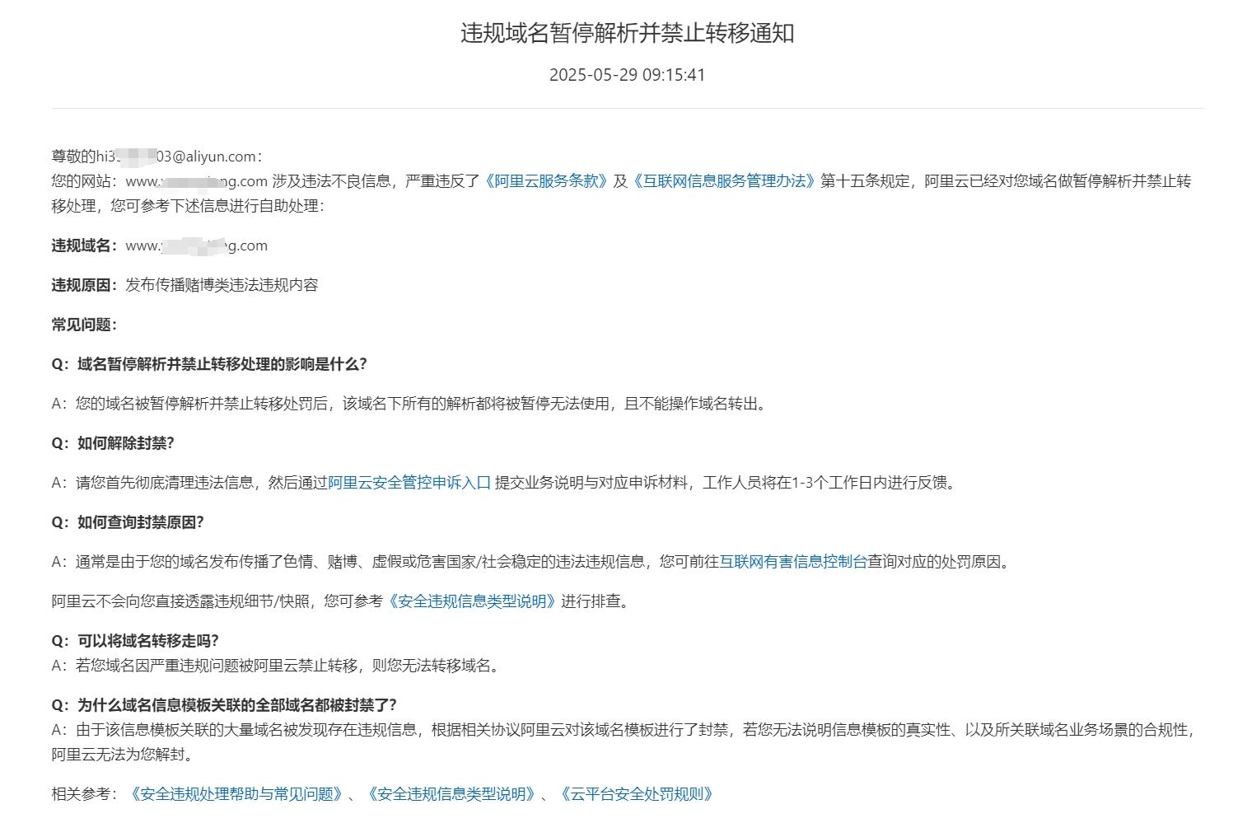Click the 违规原因 label
Image resolution: width=1233 pixels, height=823 pixels.
tap(85, 285)
